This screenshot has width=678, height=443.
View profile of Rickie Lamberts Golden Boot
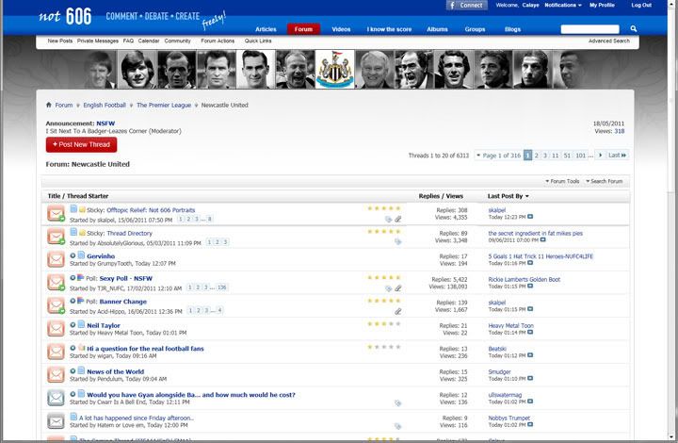tap(525, 280)
